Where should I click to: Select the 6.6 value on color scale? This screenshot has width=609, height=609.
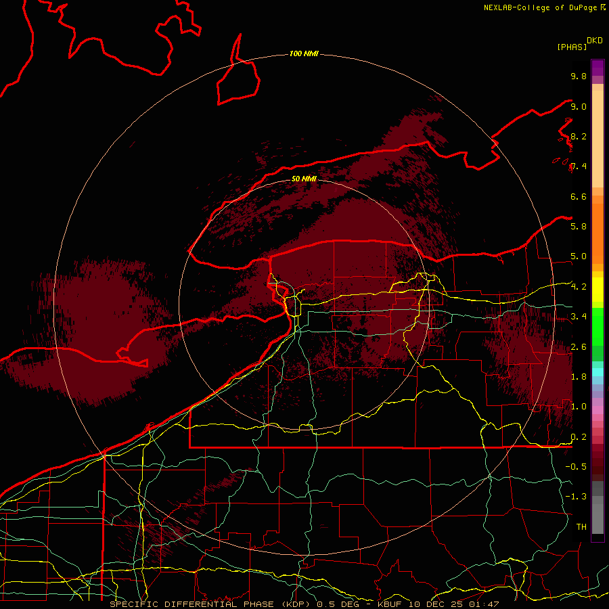pyautogui.click(x=579, y=196)
